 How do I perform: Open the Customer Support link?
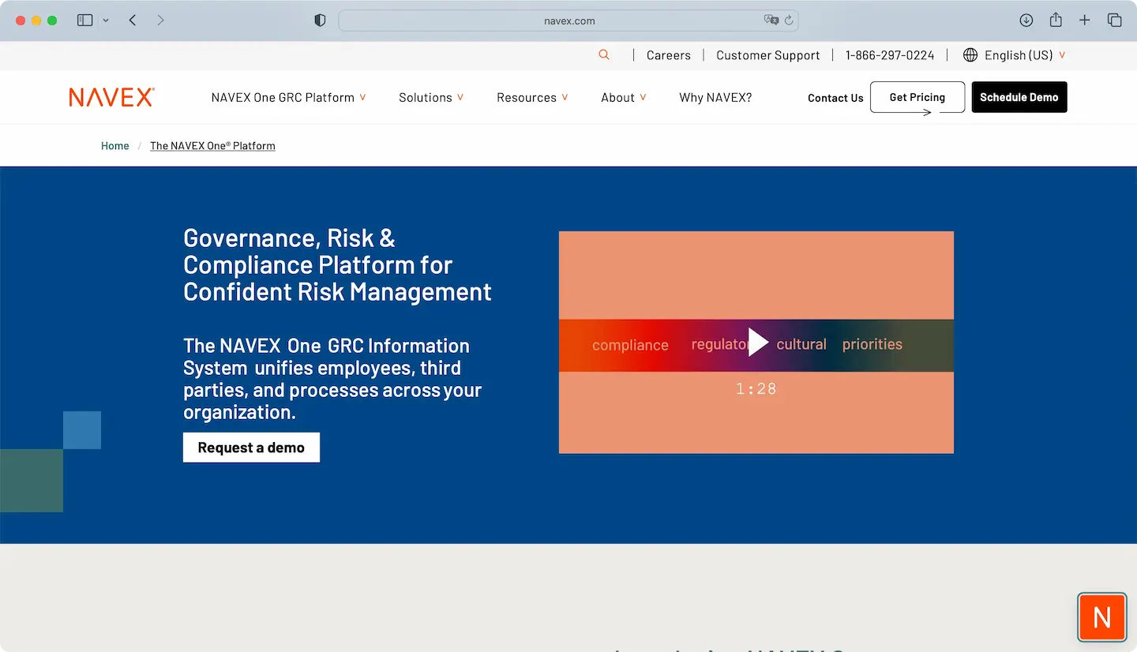pyautogui.click(x=768, y=55)
